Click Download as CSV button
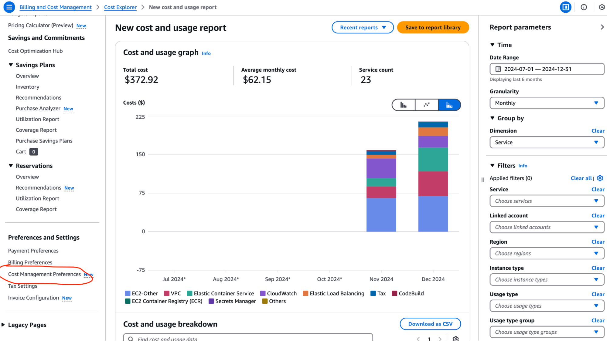 tap(430, 324)
